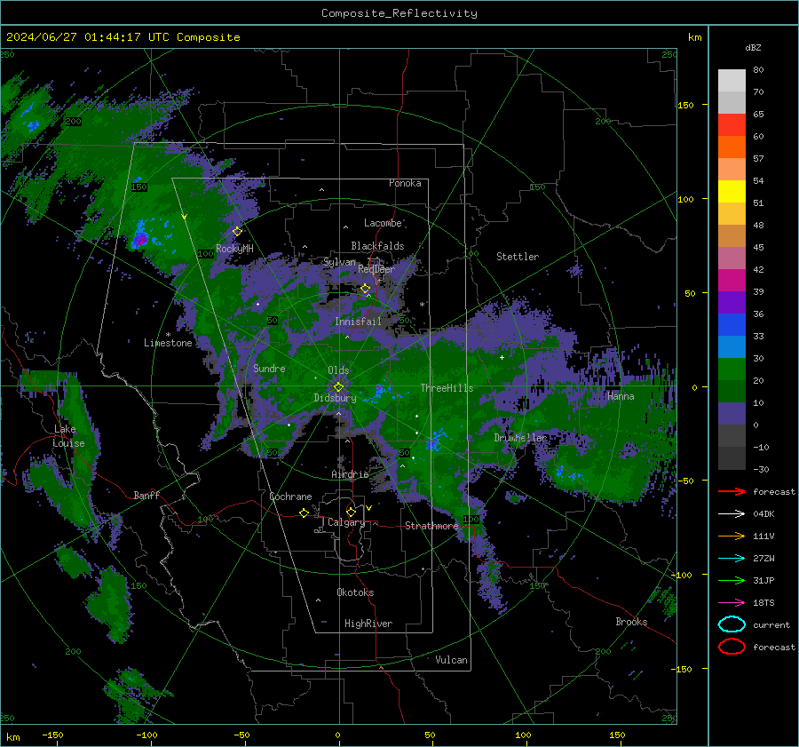Click the RedDeer city label
Image resolution: width=799 pixels, height=747 pixels.
click(x=376, y=269)
